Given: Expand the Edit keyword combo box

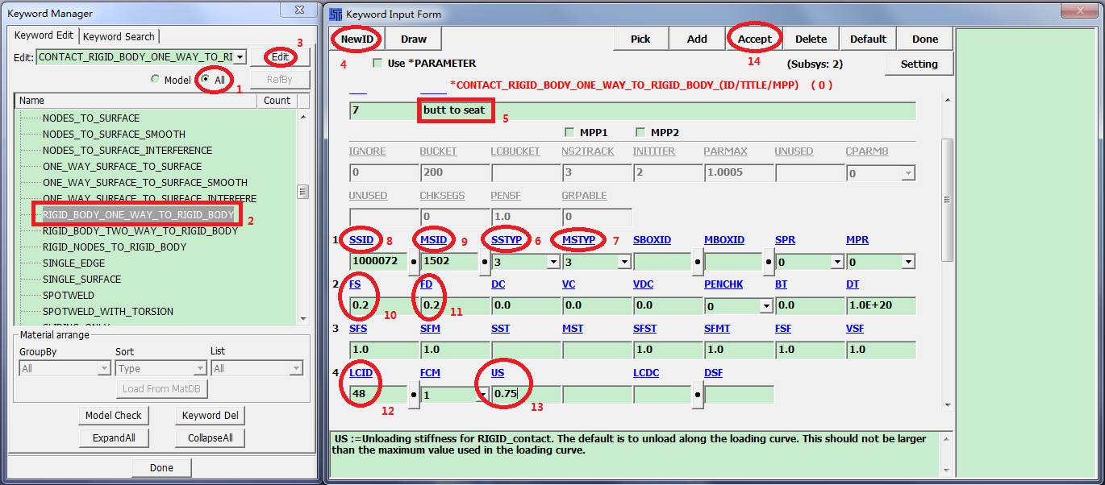Looking at the screenshot, I should (x=240, y=57).
